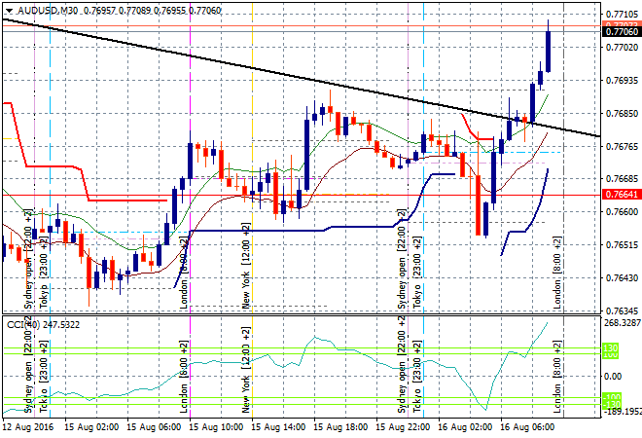Click the 16 Aug 02:00 time label
The image size is (642, 438).
pos(465,427)
